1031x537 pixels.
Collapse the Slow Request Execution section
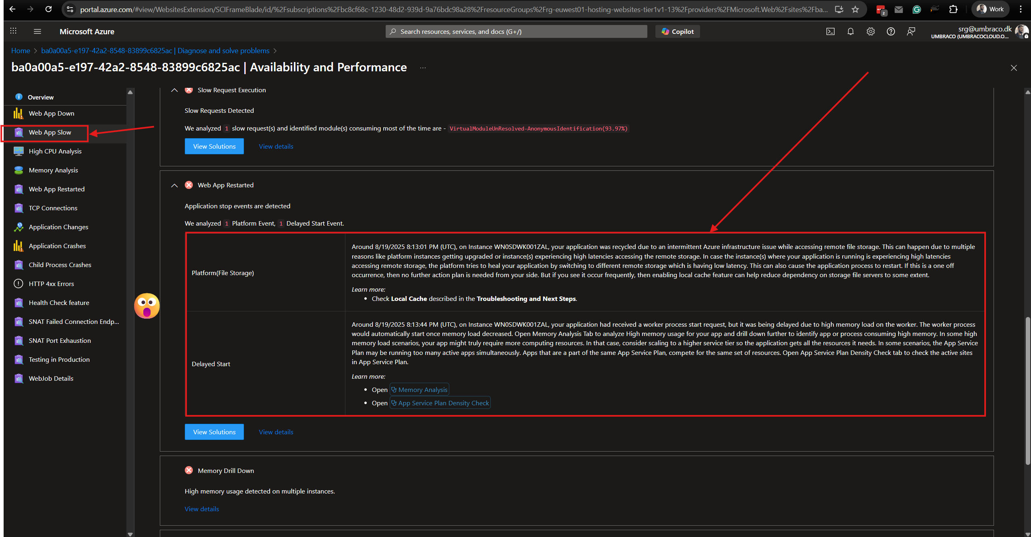(174, 90)
